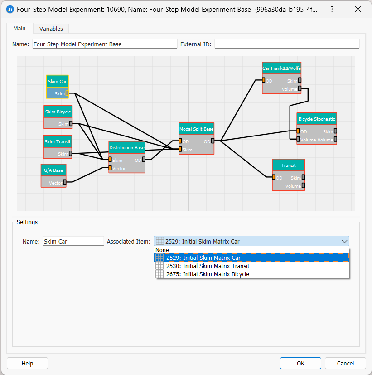Image resolution: width=372 pixels, height=375 pixels.
Task: Click the matrix icon beside 2530: Initial Skim Matrix Transit
Action: point(159,266)
